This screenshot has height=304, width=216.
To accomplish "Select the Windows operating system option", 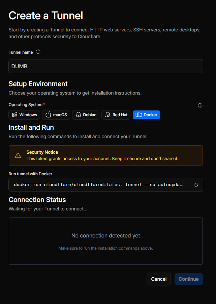I will coord(24,115).
